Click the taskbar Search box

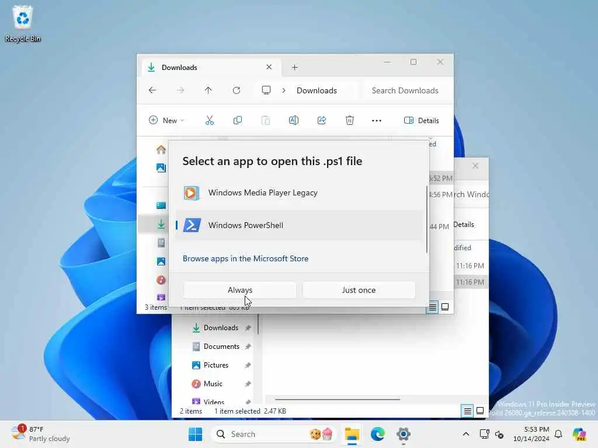[274, 434]
